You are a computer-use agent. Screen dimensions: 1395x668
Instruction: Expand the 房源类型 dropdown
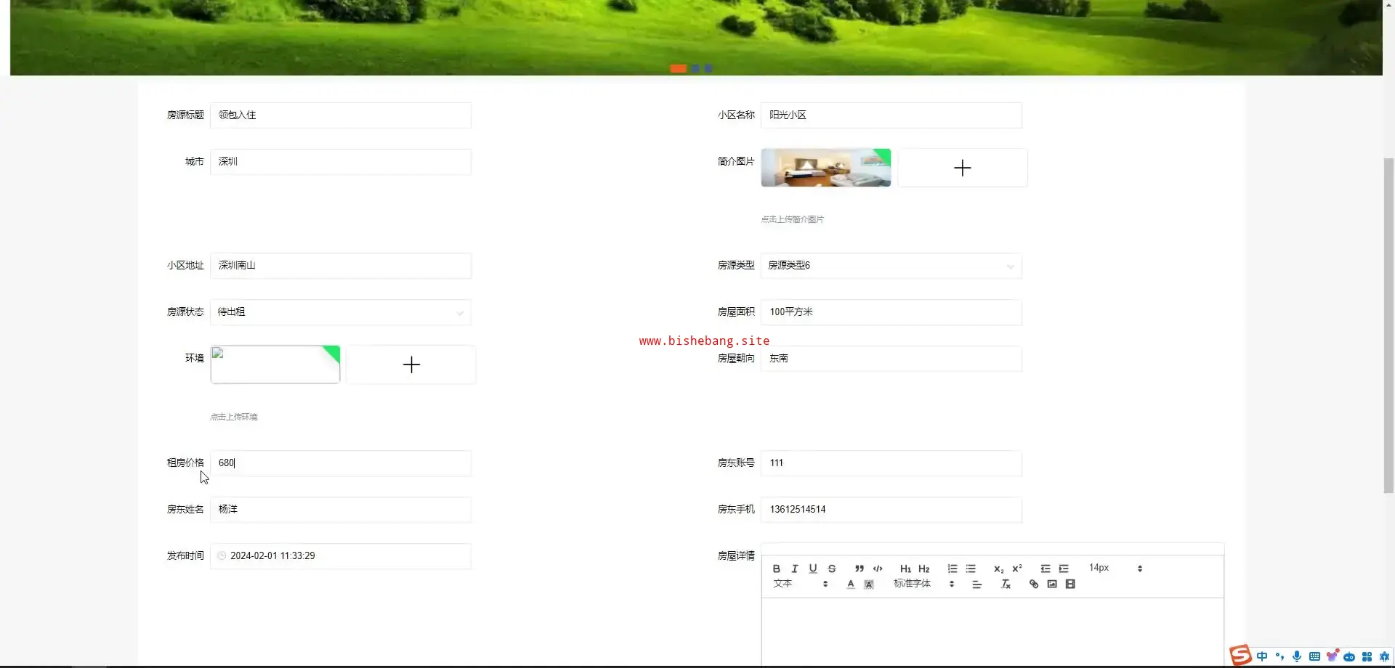pos(891,266)
